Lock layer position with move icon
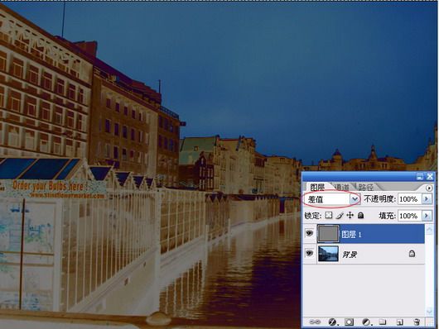 click(x=350, y=215)
